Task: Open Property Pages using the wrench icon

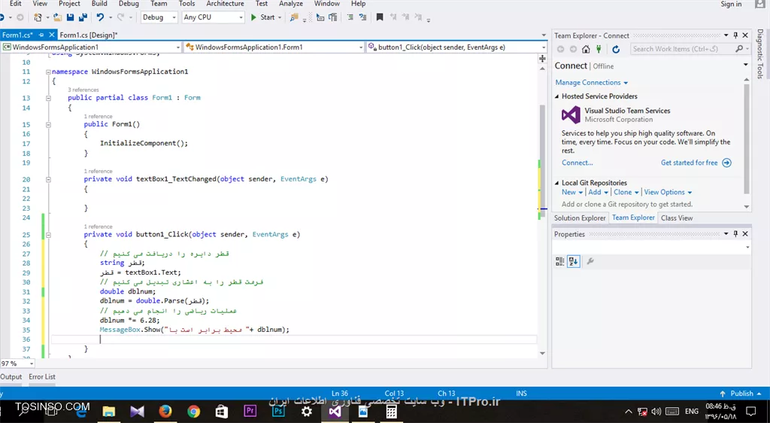Action: [x=590, y=261]
